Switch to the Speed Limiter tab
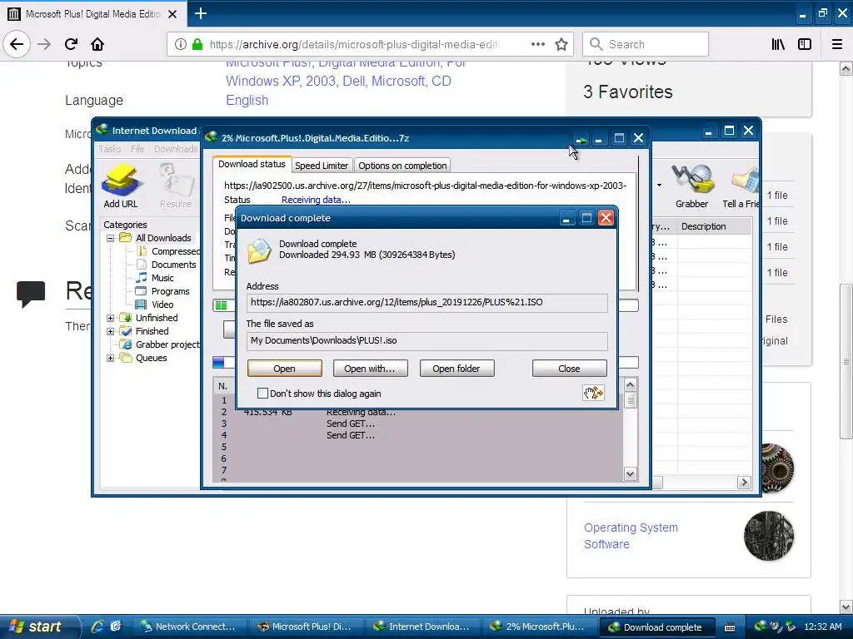The height and width of the screenshot is (639, 853). pyautogui.click(x=321, y=166)
